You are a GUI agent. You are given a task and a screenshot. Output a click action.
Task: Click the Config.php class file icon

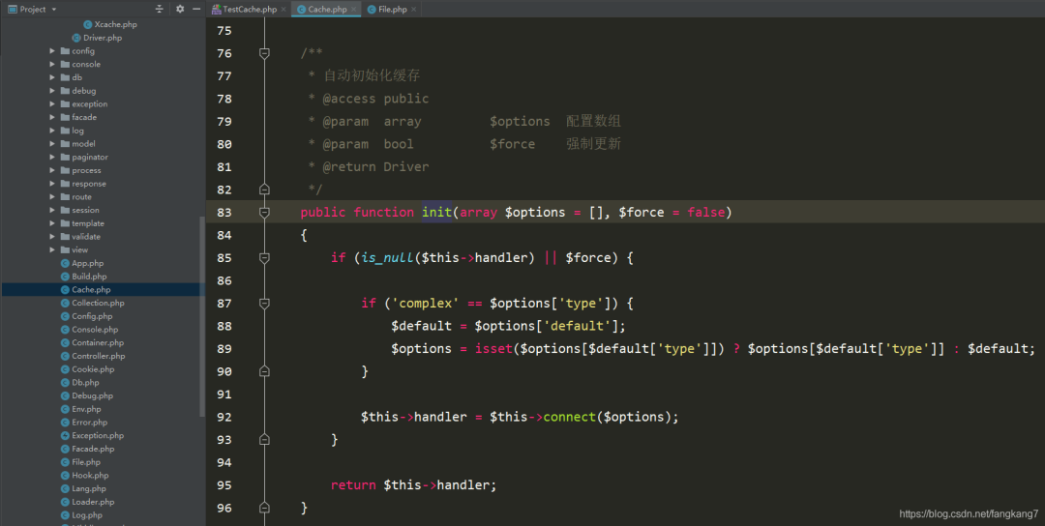coord(65,316)
